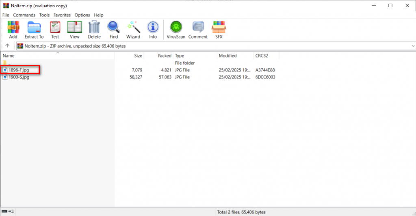The image size is (416, 216).
Task: Run the Test archive tool
Action: click(55, 30)
